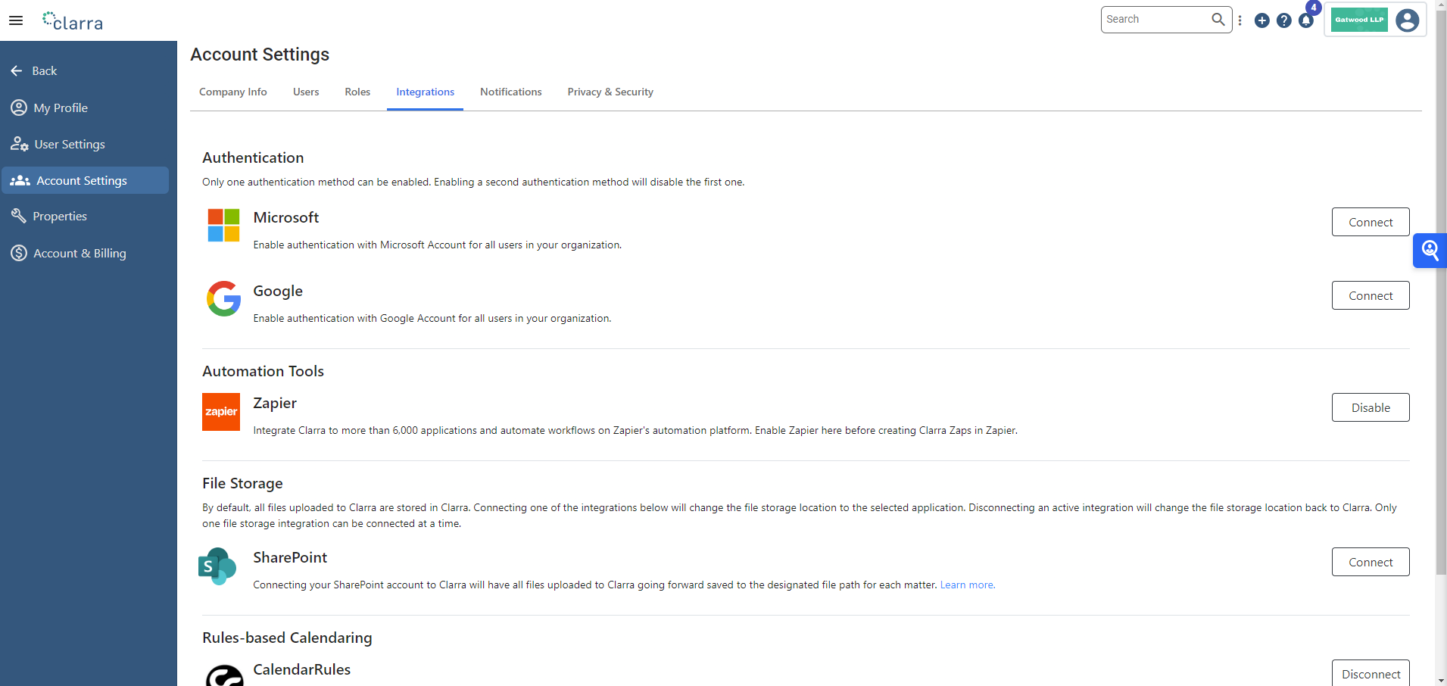The height and width of the screenshot is (686, 1447).
Task: Disable the Zapier integration
Action: 1370,408
